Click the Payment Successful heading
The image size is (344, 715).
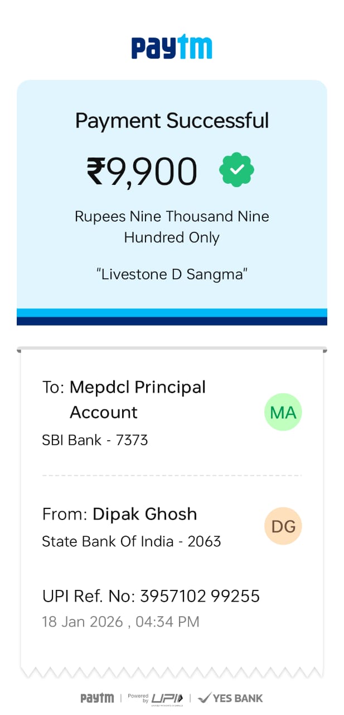pyautogui.click(x=172, y=121)
